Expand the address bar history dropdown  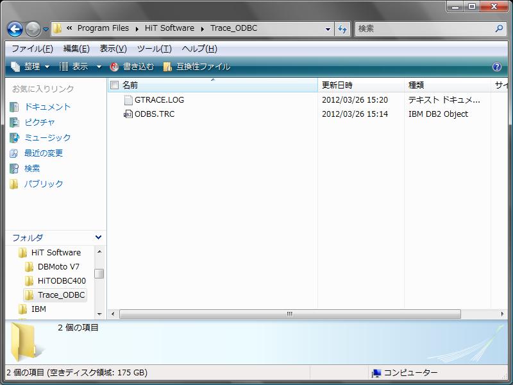point(328,29)
